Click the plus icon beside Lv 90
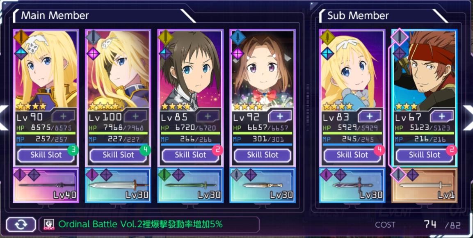Image resolution: width=473 pixels, height=238 pixels. coord(63,117)
